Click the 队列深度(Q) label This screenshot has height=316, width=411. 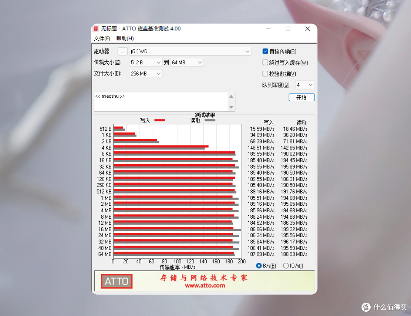click(x=276, y=85)
